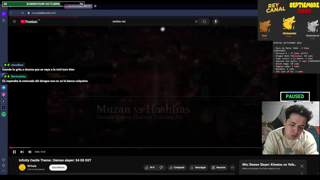Open Opera sidebar bookmarks star icon
Screen dimensions: 320x180
3,20
